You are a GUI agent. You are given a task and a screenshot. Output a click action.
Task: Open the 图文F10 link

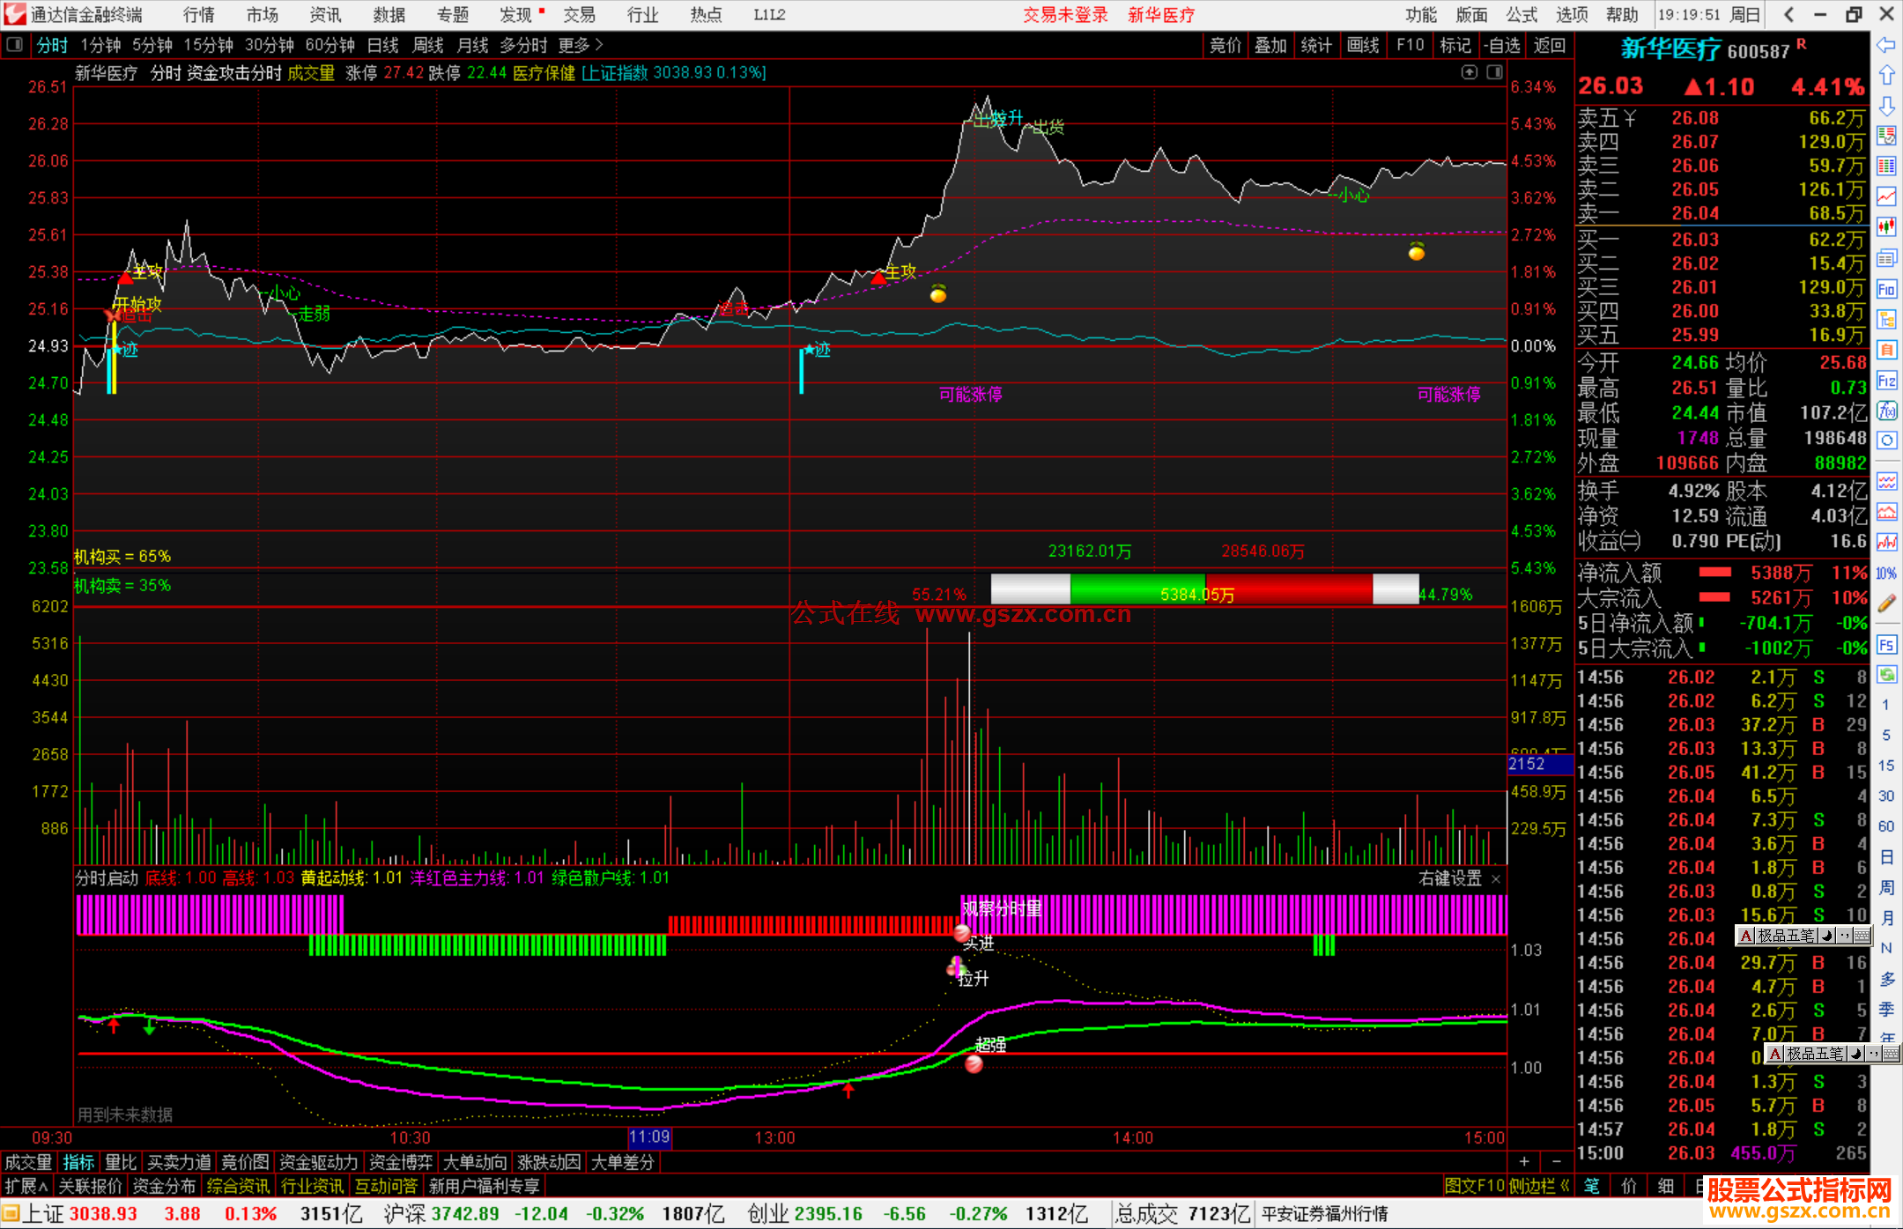[x=1474, y=1186]
